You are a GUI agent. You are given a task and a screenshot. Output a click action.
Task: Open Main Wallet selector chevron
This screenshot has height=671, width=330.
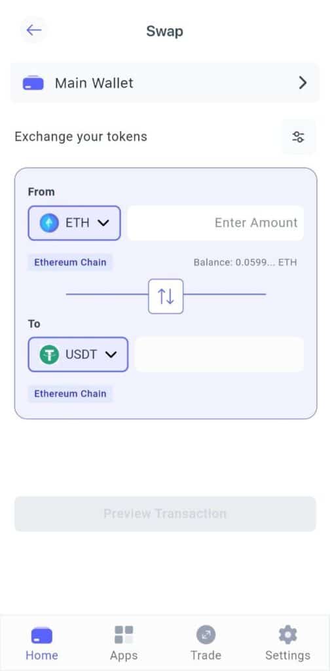(302, 83)
